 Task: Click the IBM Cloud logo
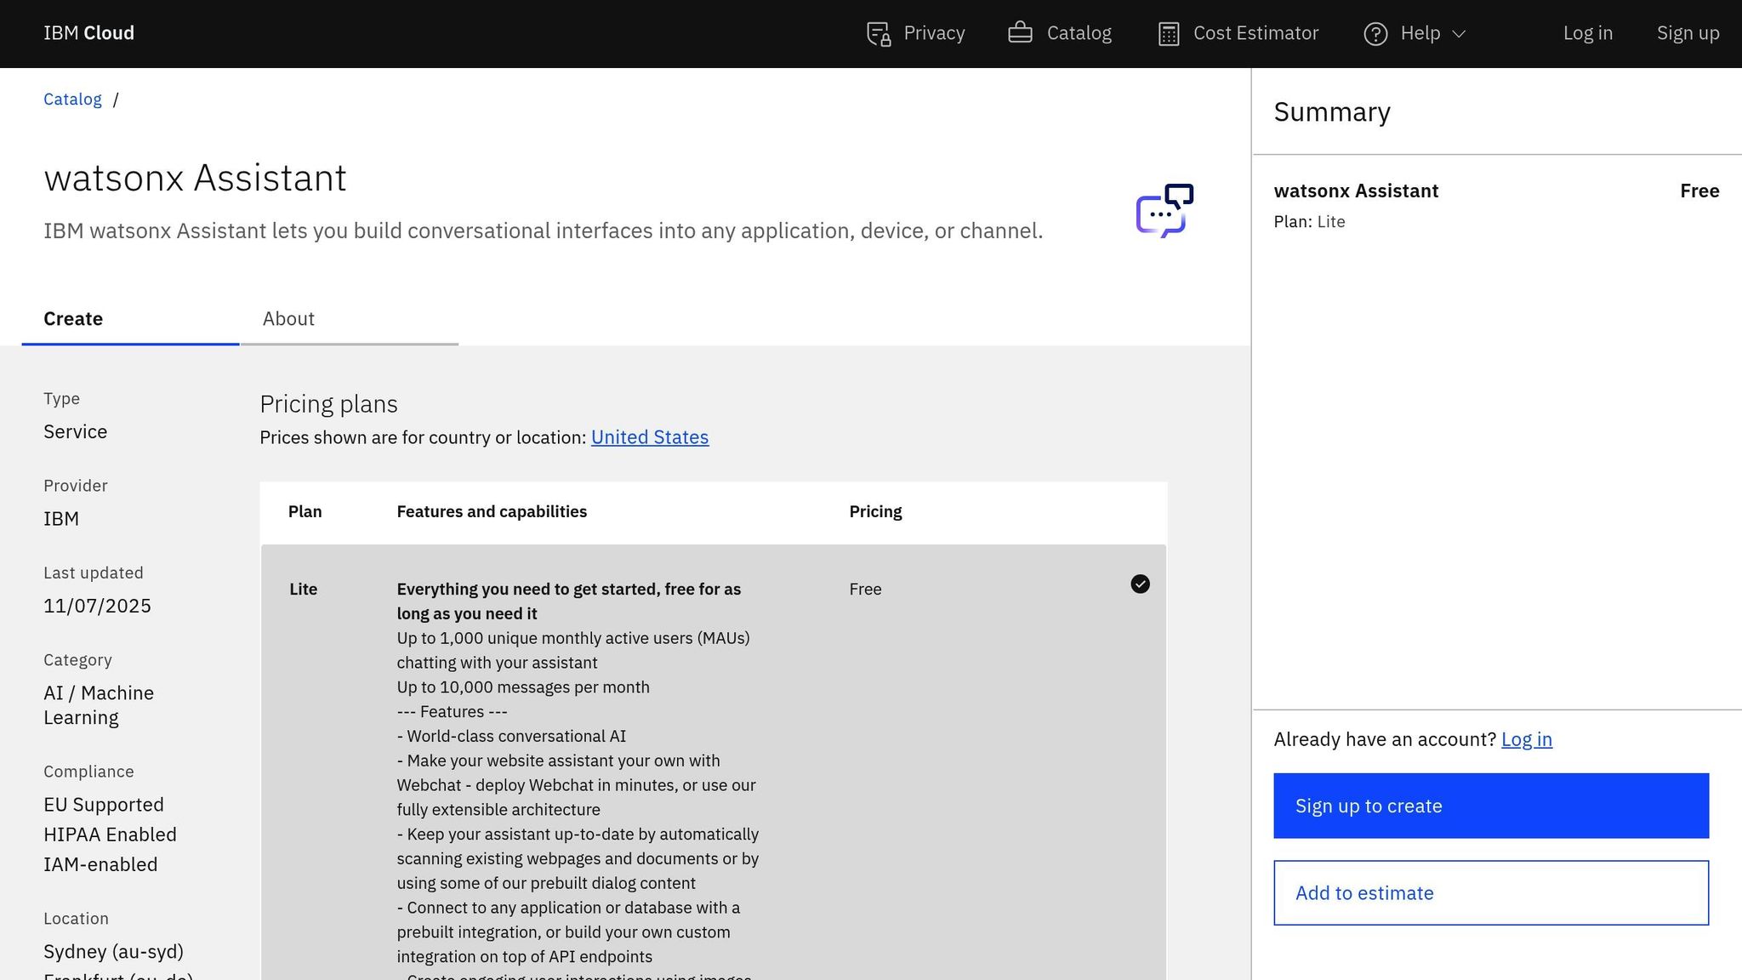tap(88, 33)
